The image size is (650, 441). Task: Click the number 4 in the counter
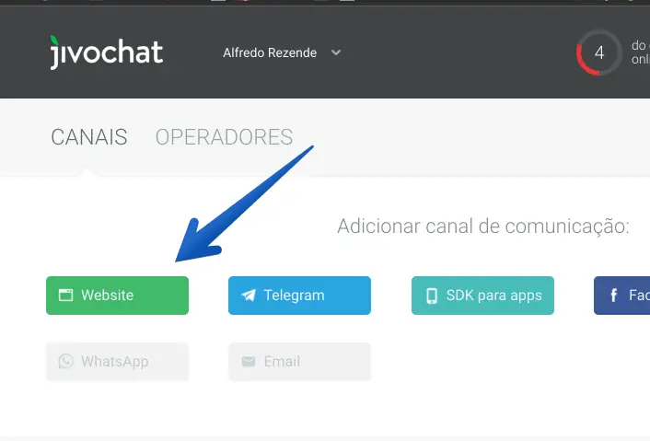click(599, 52)
